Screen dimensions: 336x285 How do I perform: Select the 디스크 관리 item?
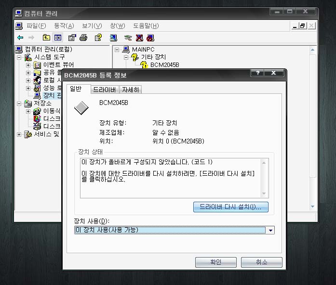pos(52,127)
